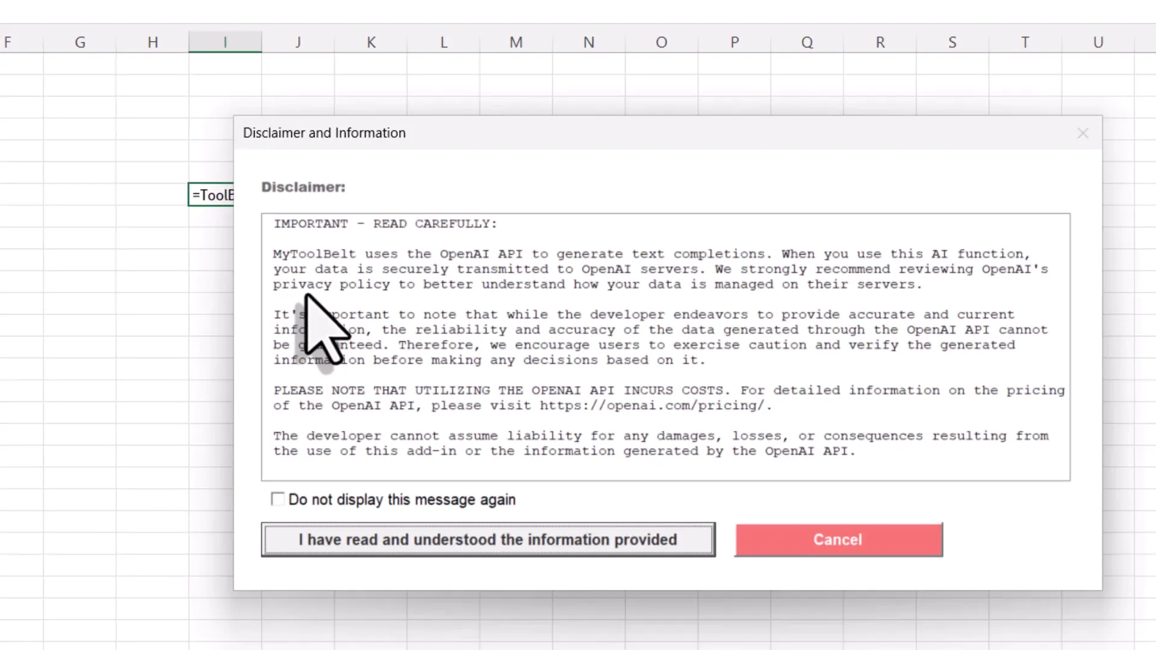1156x650 pixels.
Task: Select column K header
Action: [371, 42]
